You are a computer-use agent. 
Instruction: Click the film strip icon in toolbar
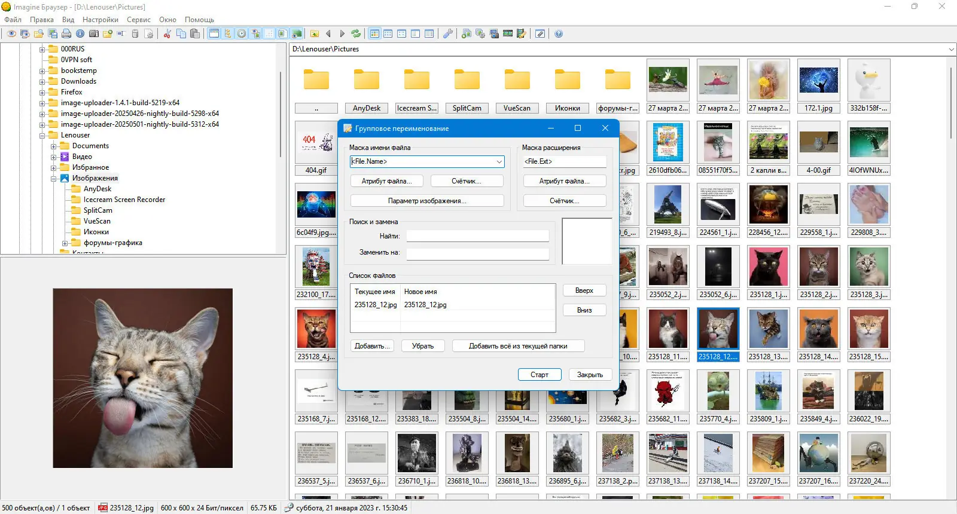[x=508, y=33]
